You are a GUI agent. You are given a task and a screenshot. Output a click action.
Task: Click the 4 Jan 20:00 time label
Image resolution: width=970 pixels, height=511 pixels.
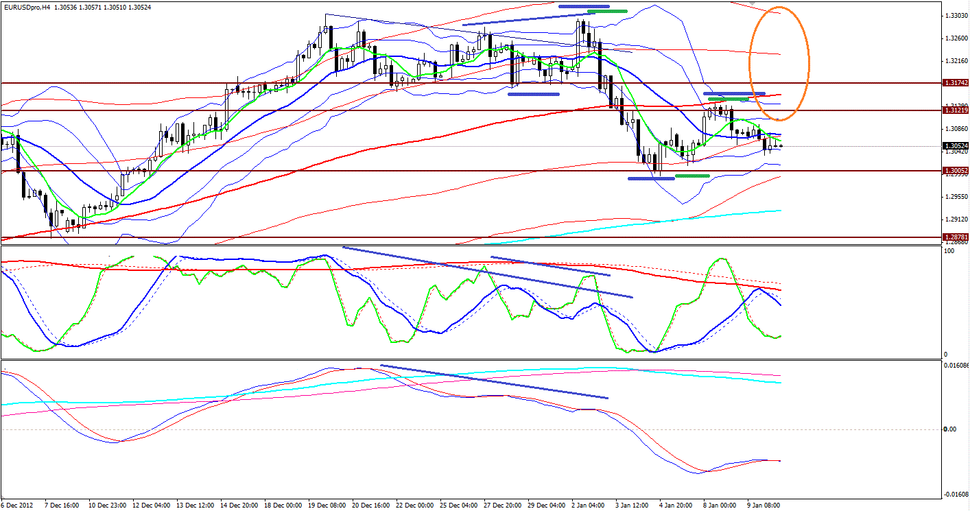click(x=676, y=505)
